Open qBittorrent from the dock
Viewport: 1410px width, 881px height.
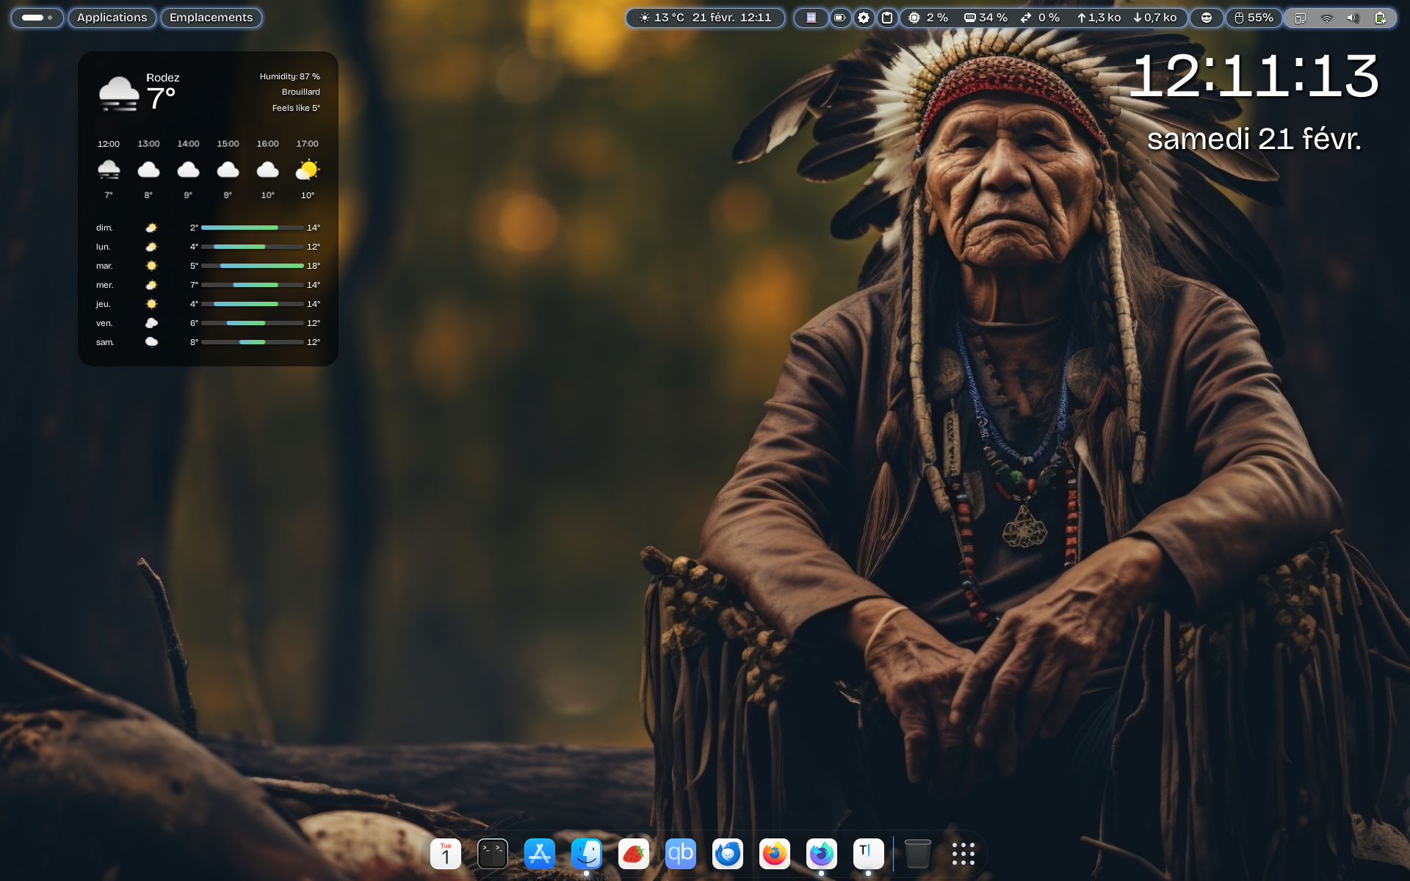(681, 854)
